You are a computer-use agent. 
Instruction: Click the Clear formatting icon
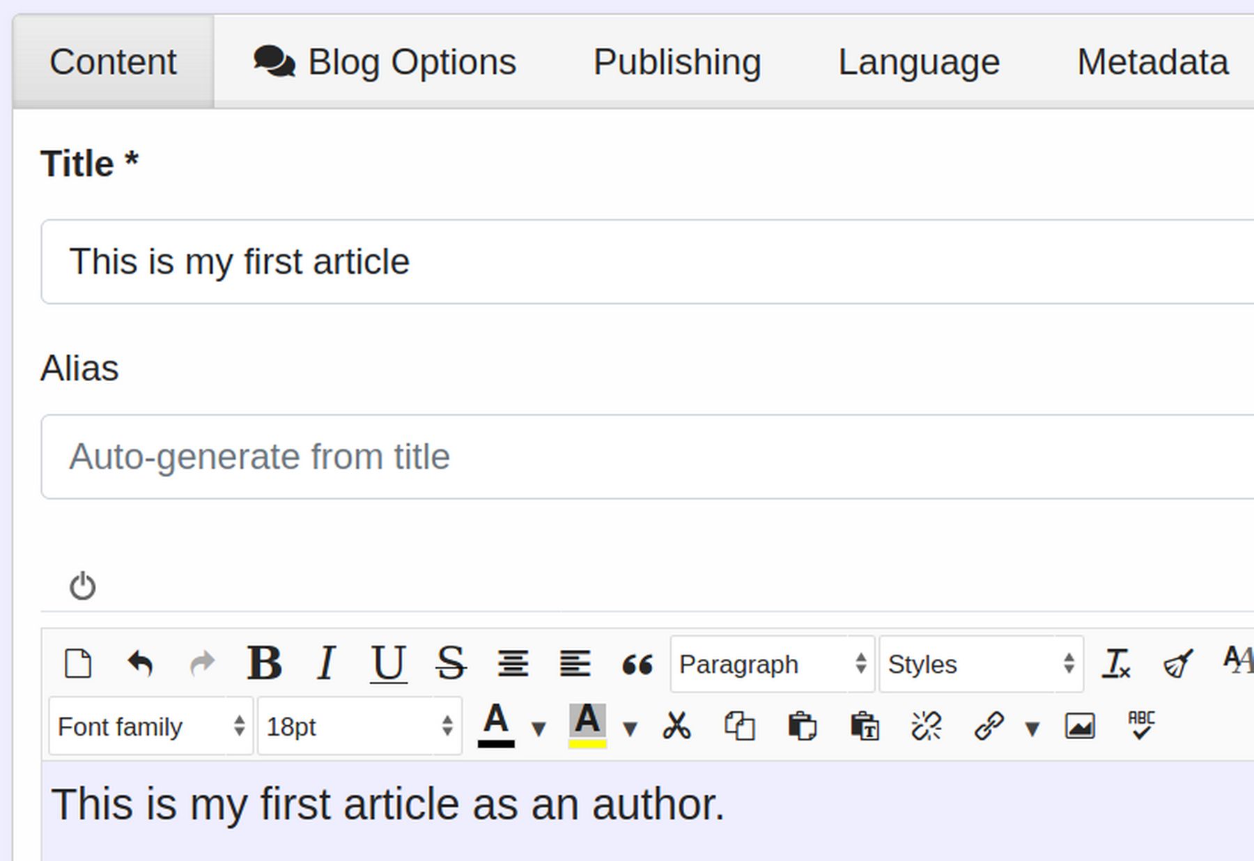1115,663
